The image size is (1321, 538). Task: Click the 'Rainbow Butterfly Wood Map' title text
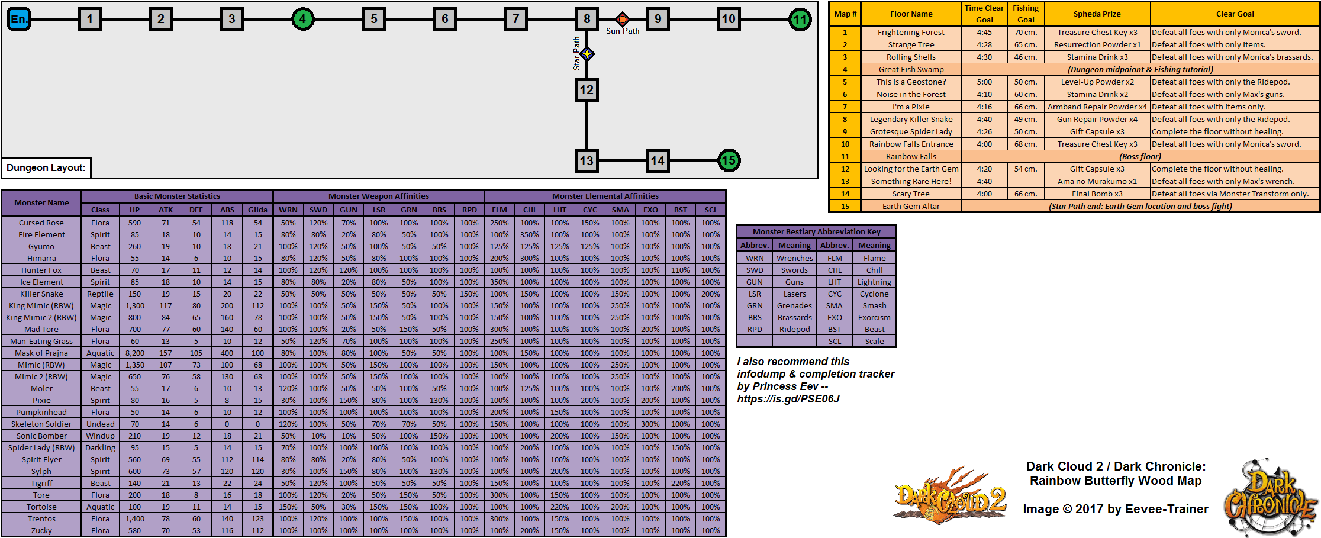click(x=1116, y=481)
